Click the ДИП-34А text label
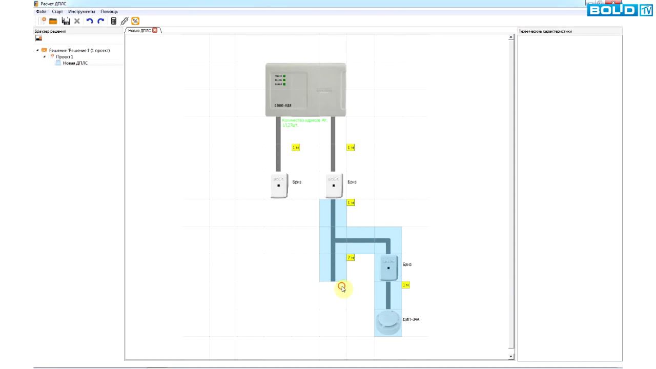Image resolution: width=656 pixels, height=369 pixels. (x=411, y=319)
